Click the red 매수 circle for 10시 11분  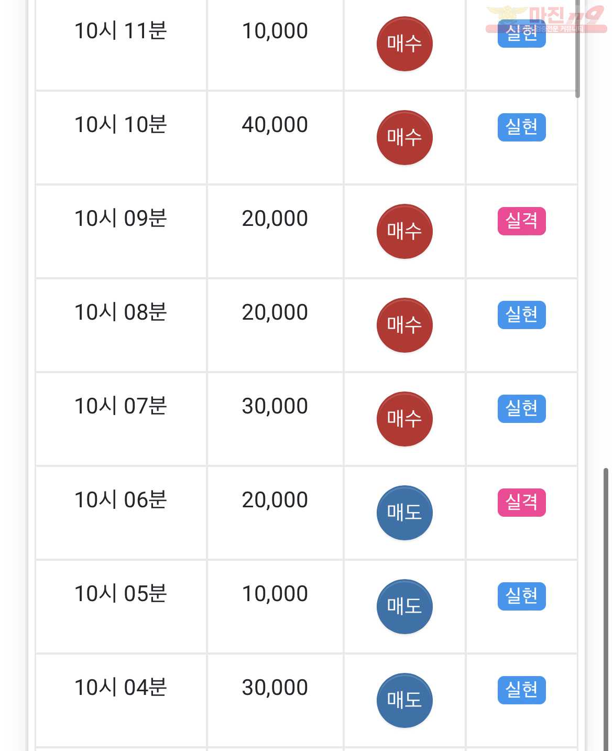[404, 43]
